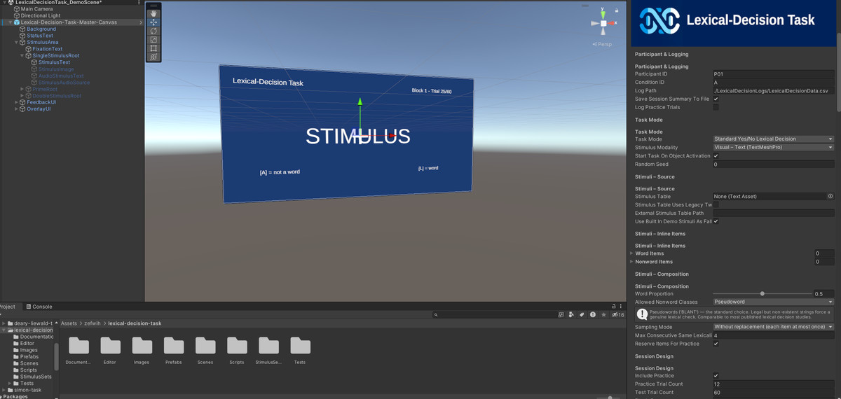Select the Rect tool in scene toolbar
Image resolution: width=841 pixels, height=399 pixels.
coord(153,48)
